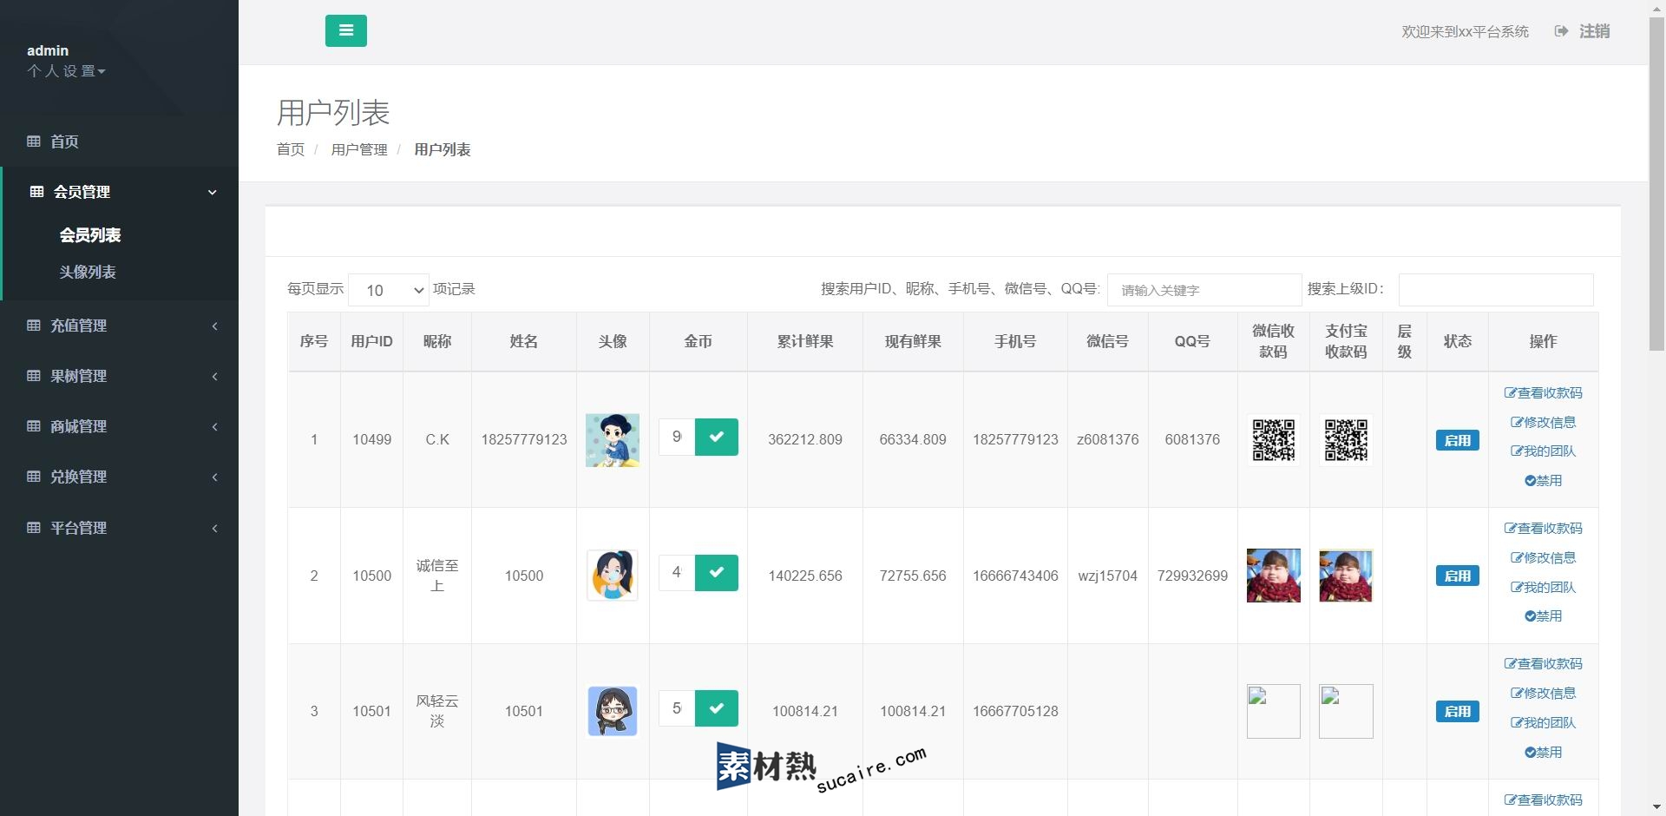Collapse the 会员管理 menu chevron
This screenshot has height=816, width=1666.
213,193
